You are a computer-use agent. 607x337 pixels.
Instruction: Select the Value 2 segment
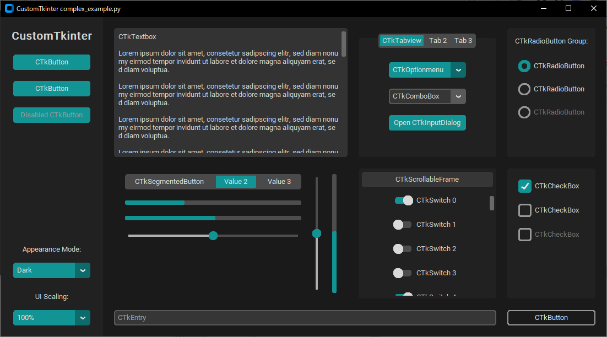click(236, 182)
